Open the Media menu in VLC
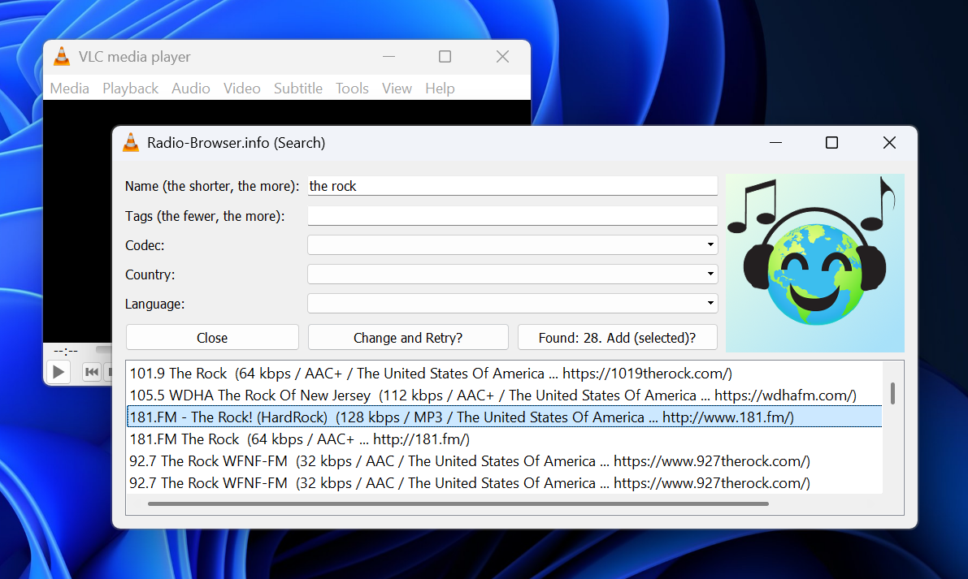 [x=70, y=89]
